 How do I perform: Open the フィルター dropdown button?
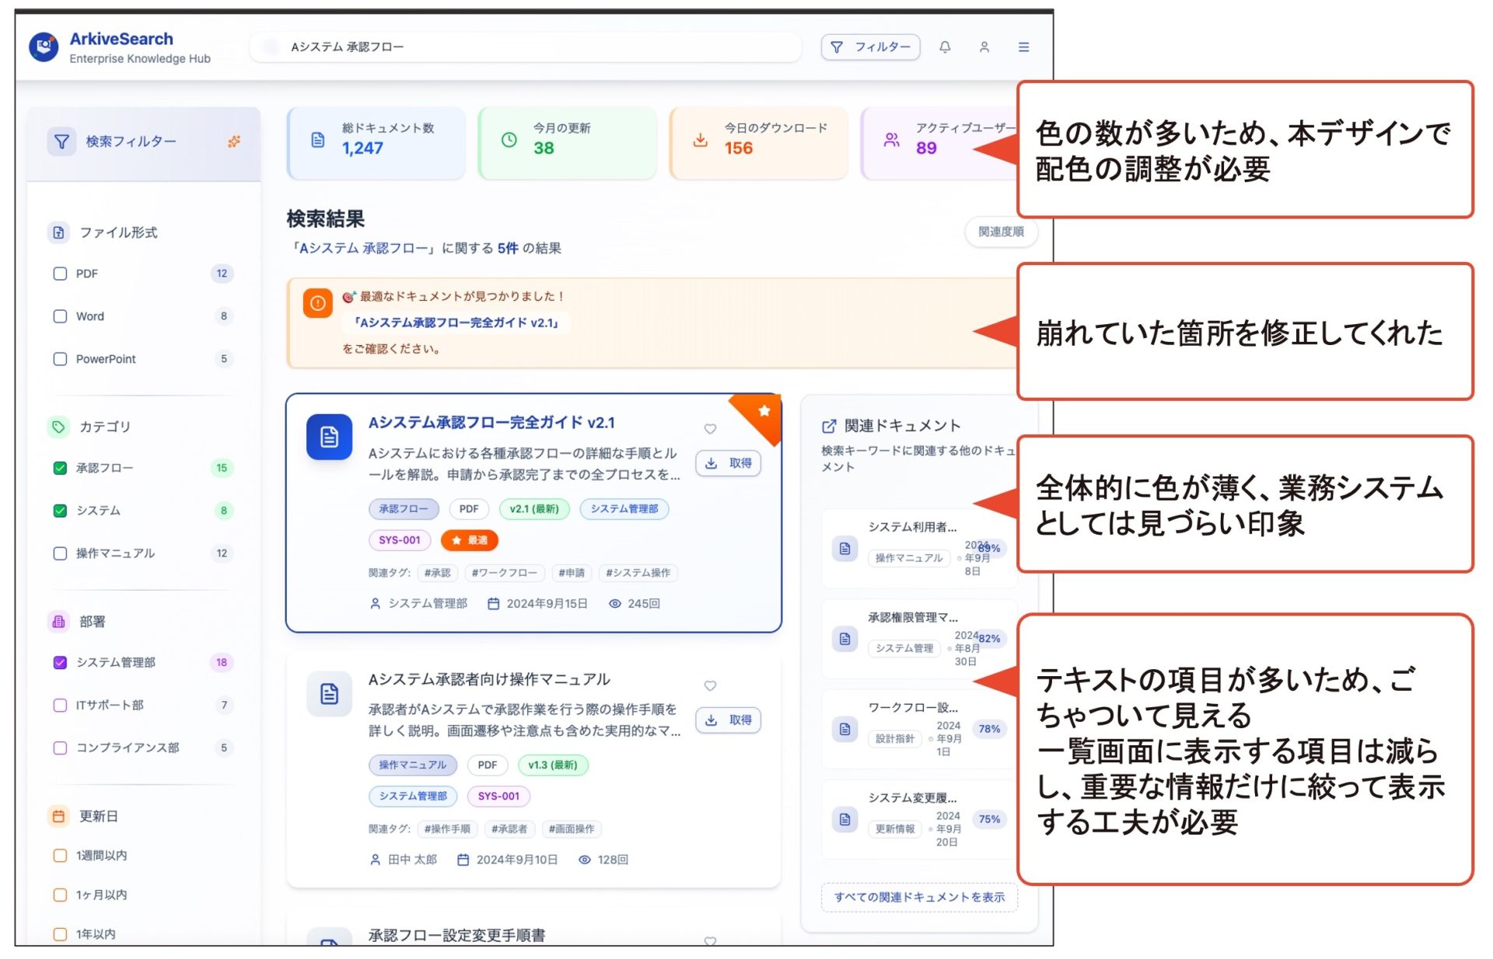coord(870,47)
